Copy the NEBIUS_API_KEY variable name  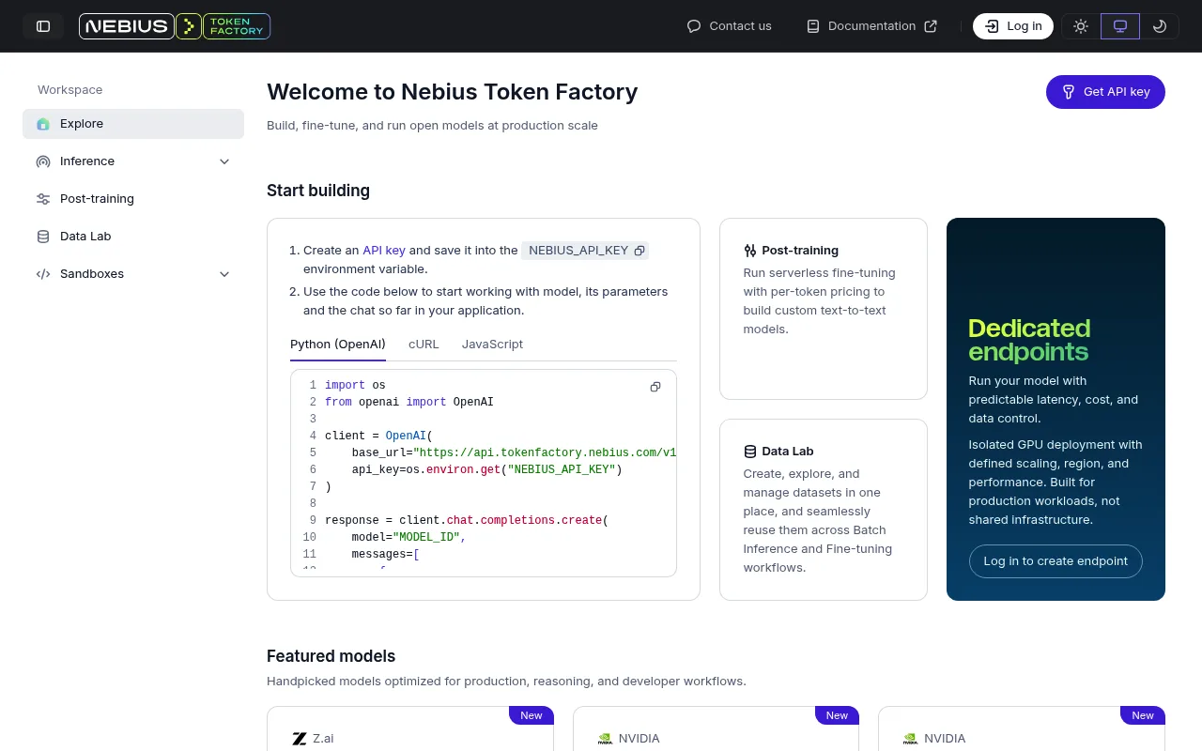coord(640,251)
